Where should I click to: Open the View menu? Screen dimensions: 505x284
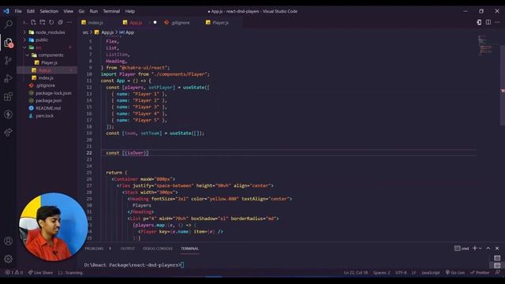[x=69, y=11]
